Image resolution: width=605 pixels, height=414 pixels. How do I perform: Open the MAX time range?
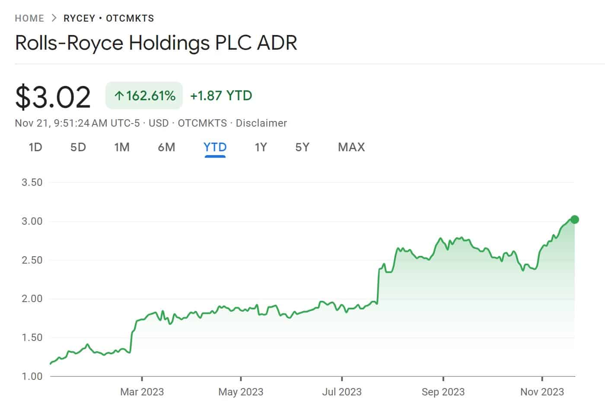click(x=351, y=147)
